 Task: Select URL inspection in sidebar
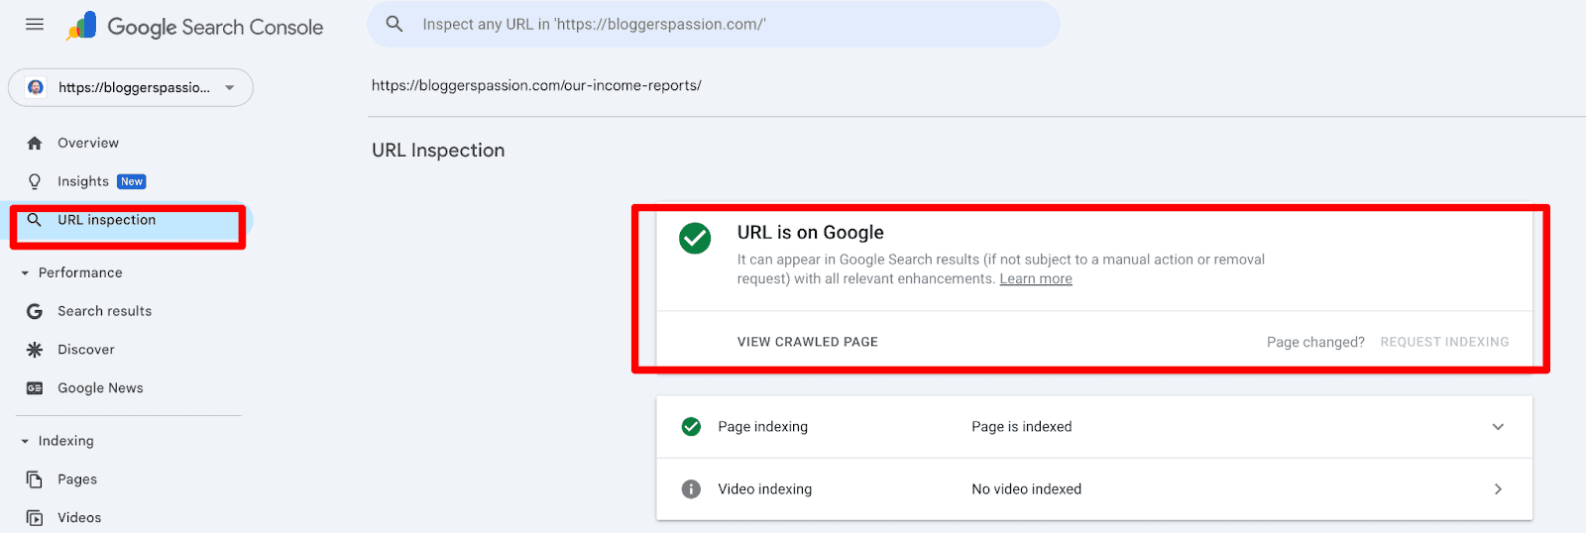coord(107,221)
